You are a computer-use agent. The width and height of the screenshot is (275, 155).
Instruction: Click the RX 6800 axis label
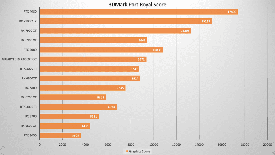31,88
